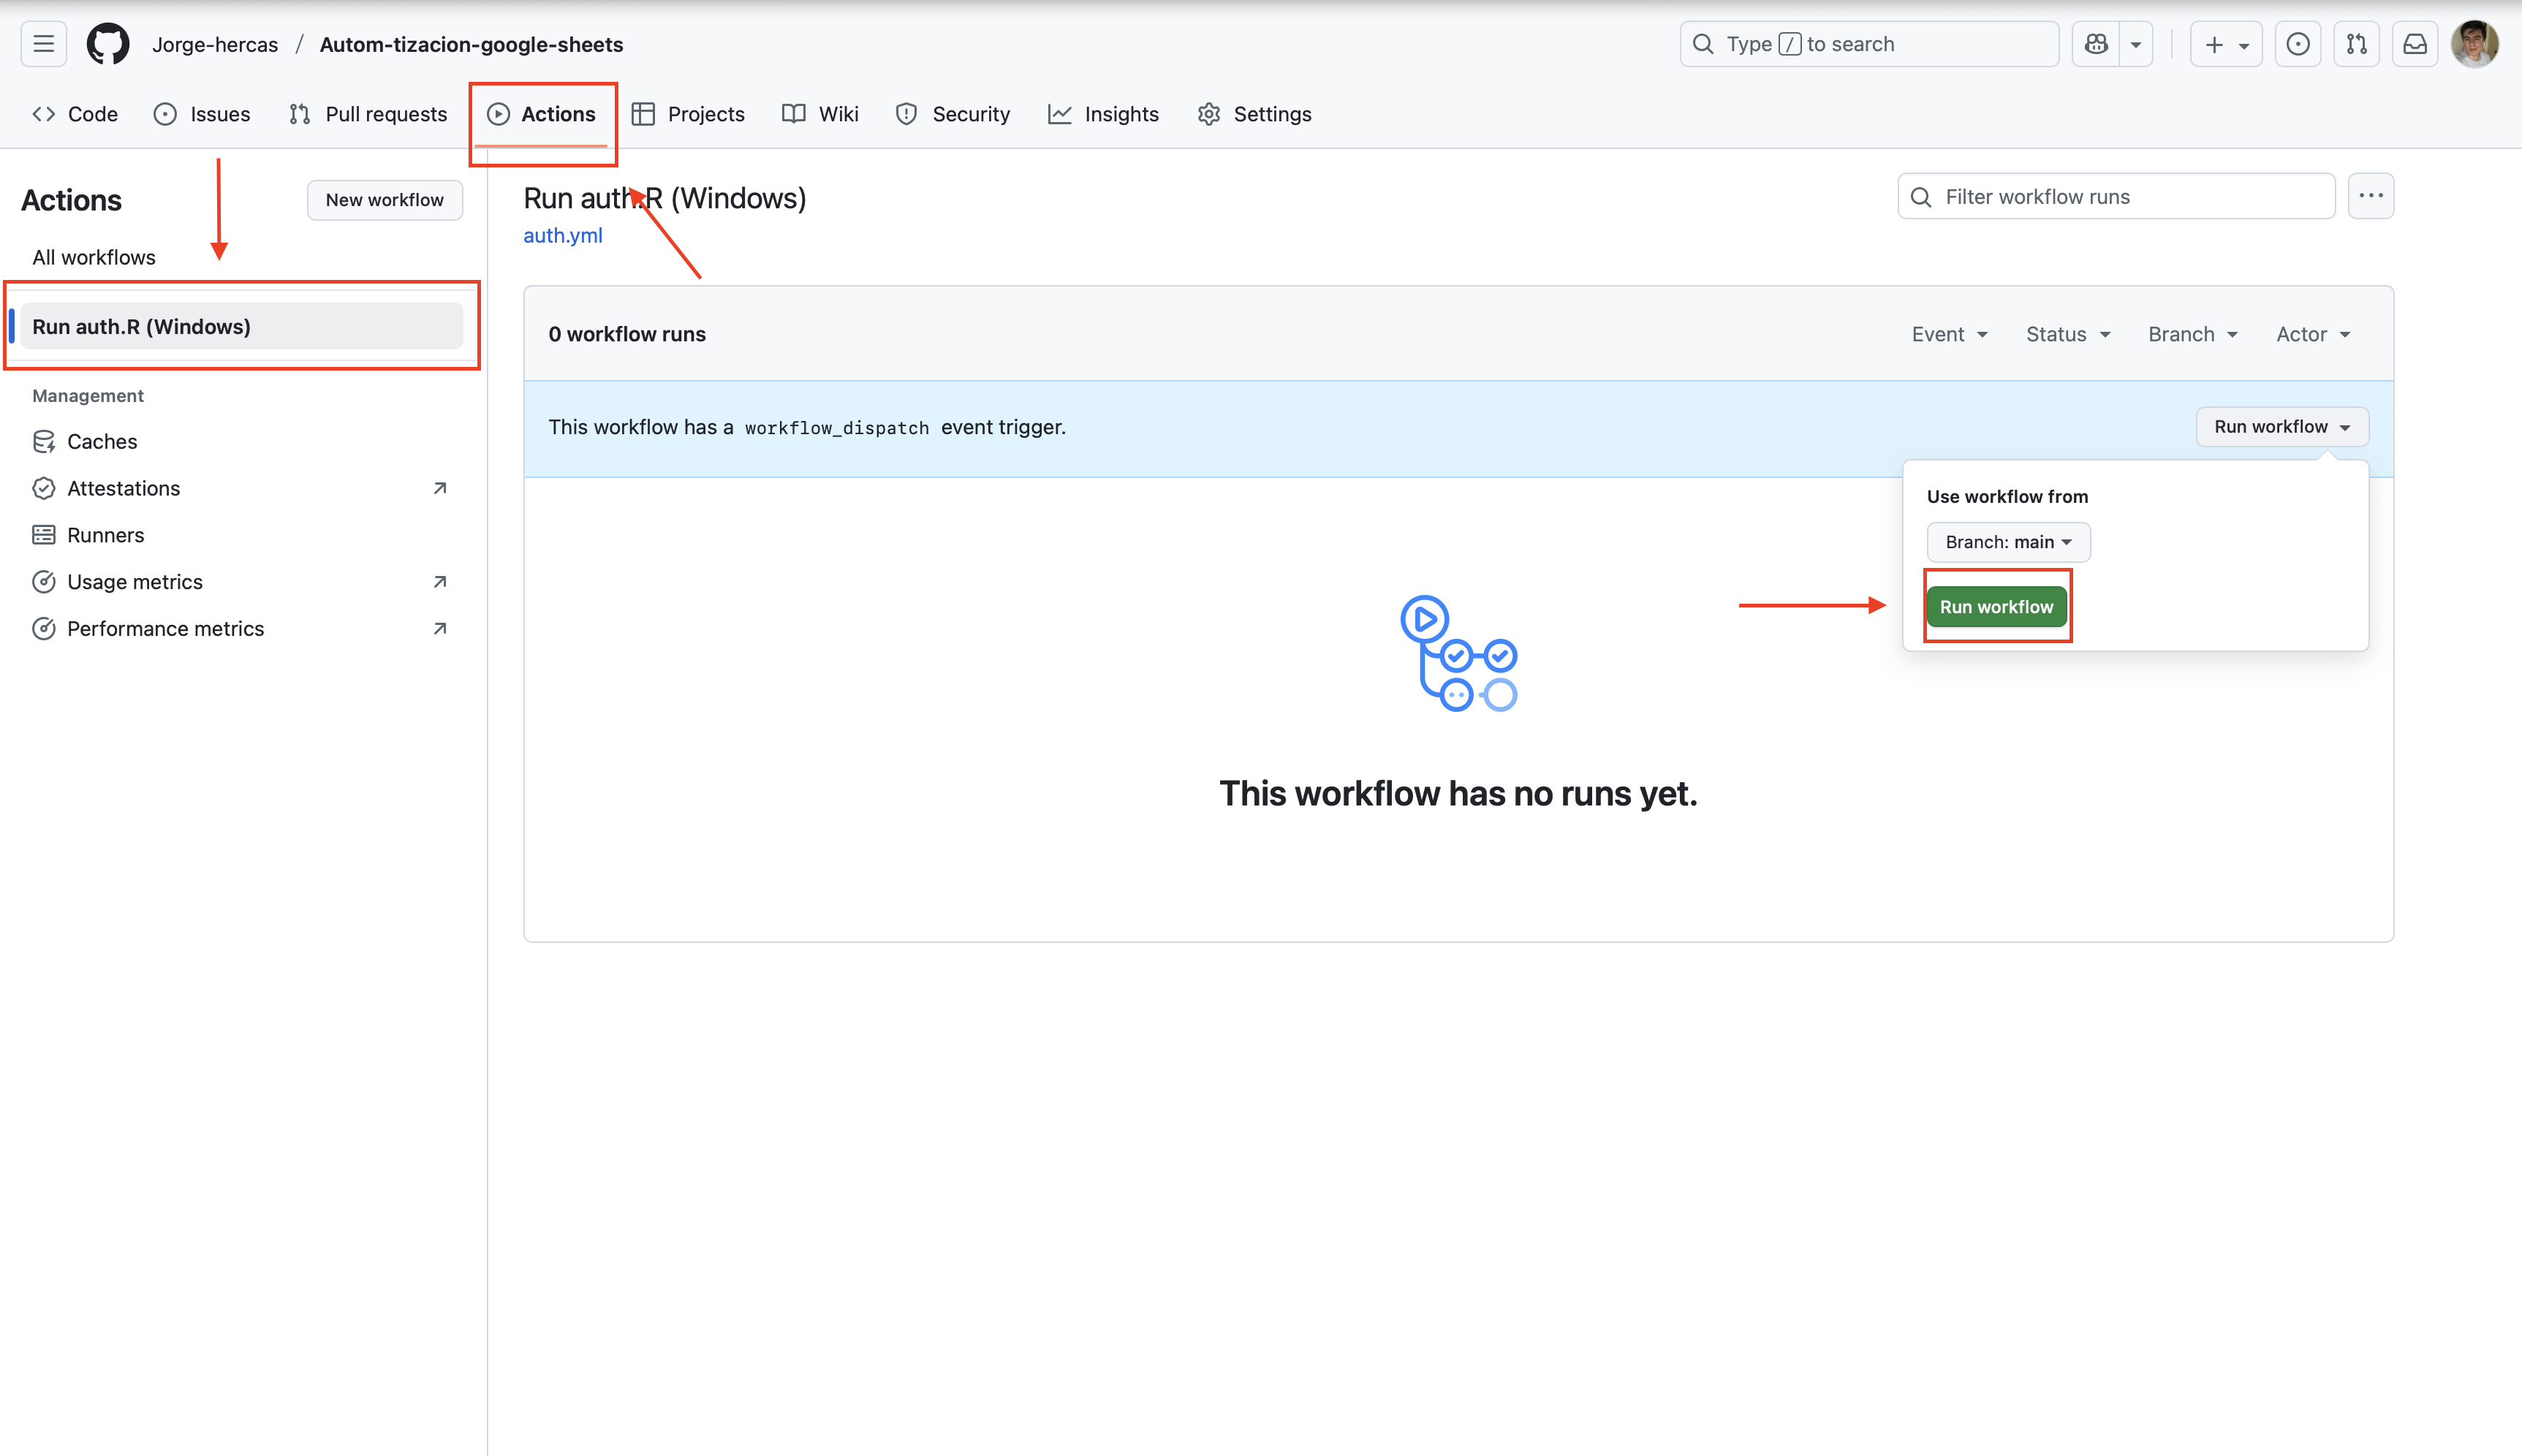Open the Actor filter dropdown
The width and height of the screenshot is (2522, 1456).
pyautogui.click(x=2312, y=334)
